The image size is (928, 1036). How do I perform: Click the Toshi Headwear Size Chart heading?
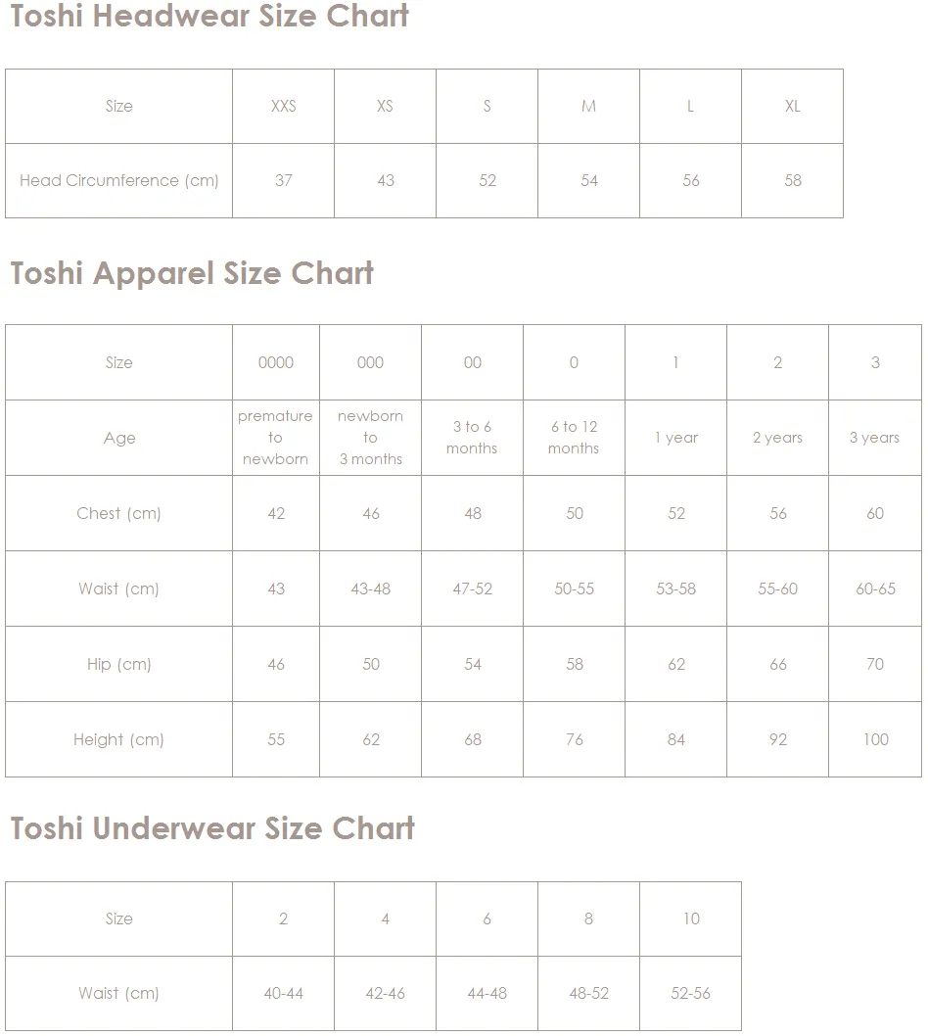(209, 16)
